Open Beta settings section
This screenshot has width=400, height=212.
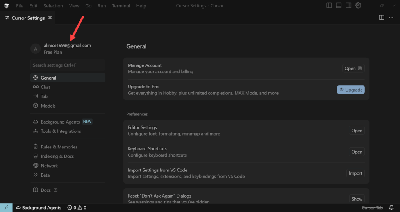[x=68, y=175]
